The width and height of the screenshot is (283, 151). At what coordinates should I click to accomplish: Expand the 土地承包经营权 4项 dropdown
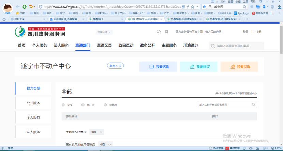[x=96, y=132]
